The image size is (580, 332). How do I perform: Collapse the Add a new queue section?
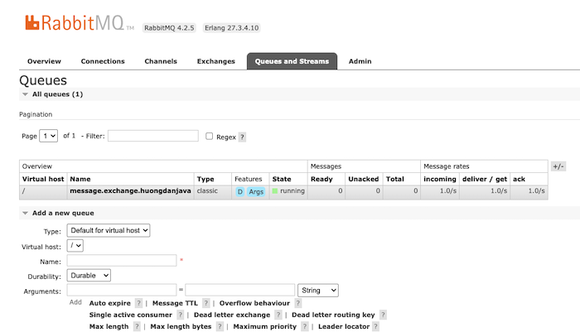pos(62,213)
